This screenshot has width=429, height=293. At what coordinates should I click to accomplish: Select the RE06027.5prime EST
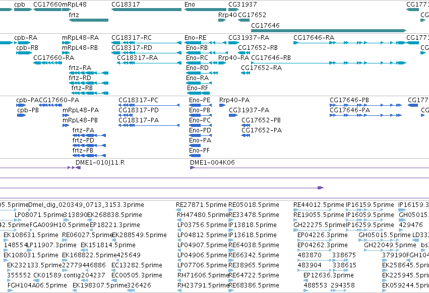[65, 240]
